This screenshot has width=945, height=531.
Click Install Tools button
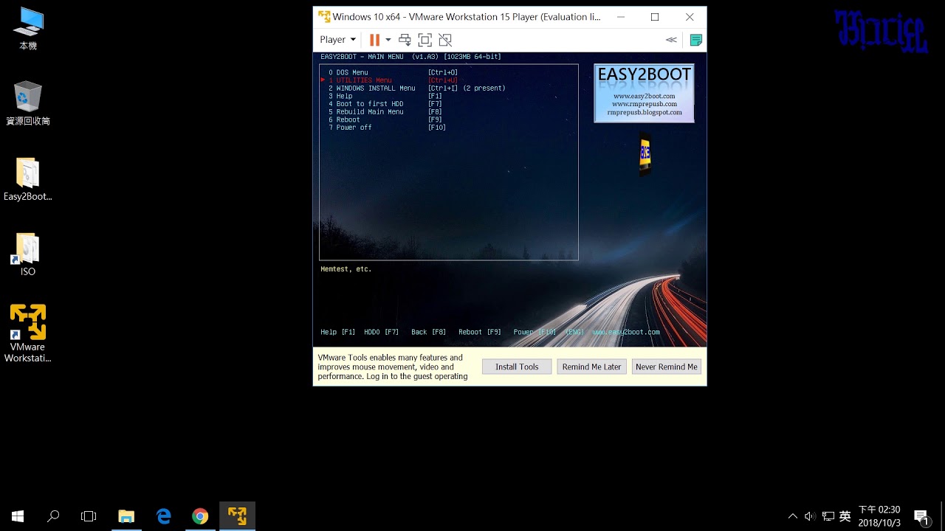tap(517, 367)
